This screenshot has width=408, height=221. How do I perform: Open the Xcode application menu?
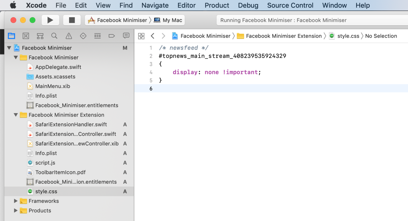[36, 5]
